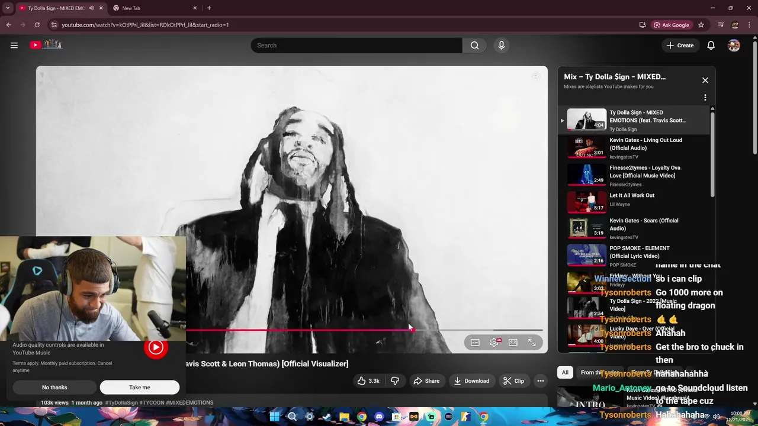The image size is (758, 426).
Task: Open Discord from the taskbar
Action: (x=379, y=417)
